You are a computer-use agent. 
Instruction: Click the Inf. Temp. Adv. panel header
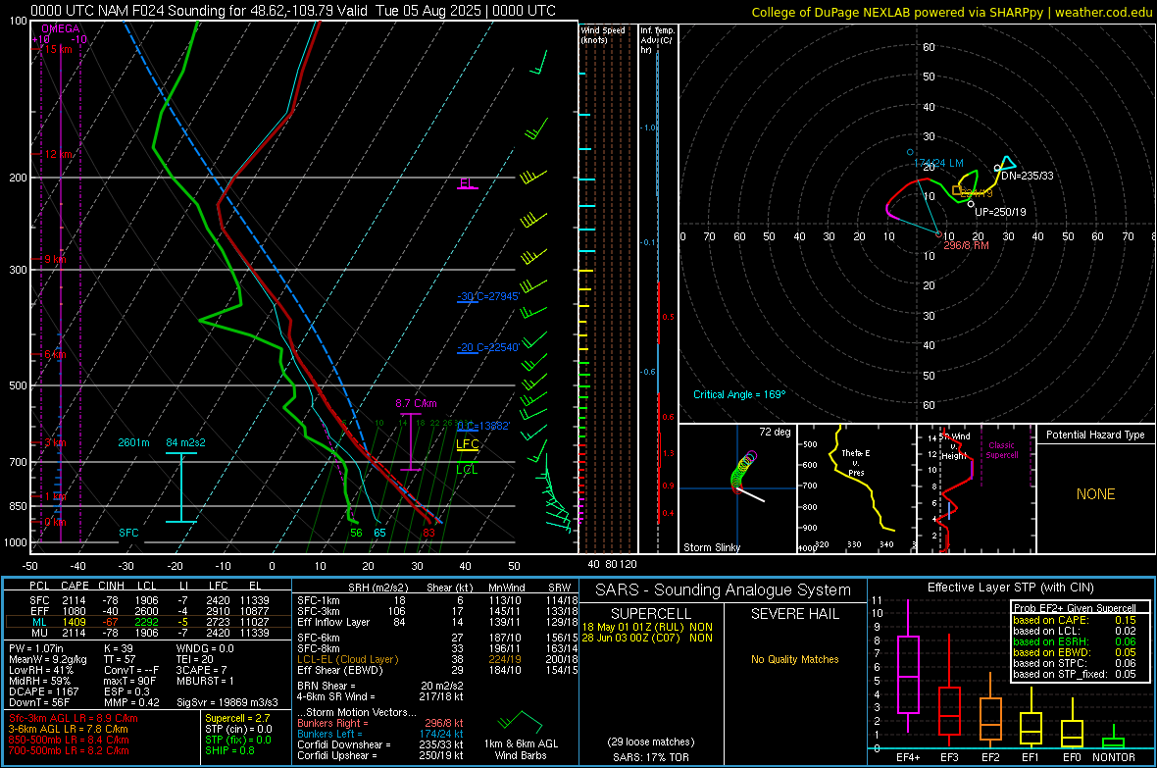pyautogui.click(x=657, y=40)
